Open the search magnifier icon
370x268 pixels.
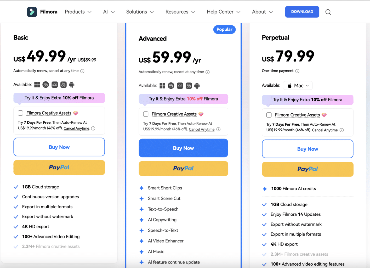328,12
